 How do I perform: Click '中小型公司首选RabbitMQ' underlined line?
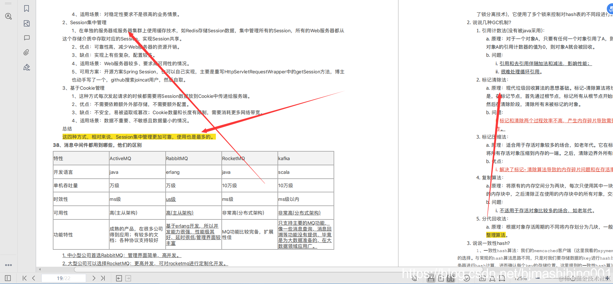[122, 255]
